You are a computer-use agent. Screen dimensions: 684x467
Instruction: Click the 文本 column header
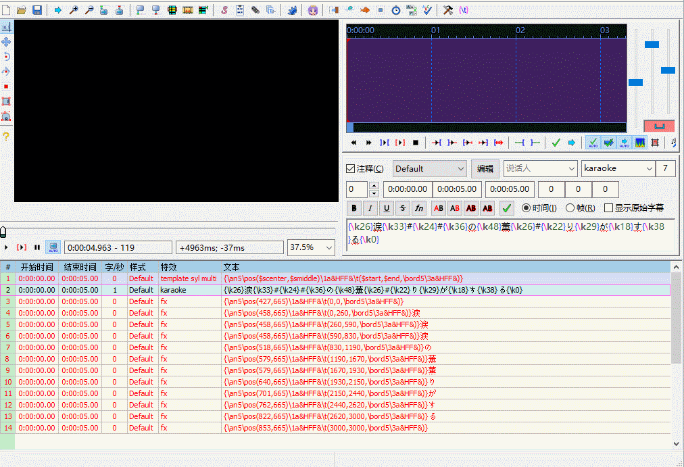[x=231, y=267]
